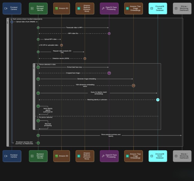
Task: Click the server icon in bottom Backend Manager Service box
Action: coord(32,156)
